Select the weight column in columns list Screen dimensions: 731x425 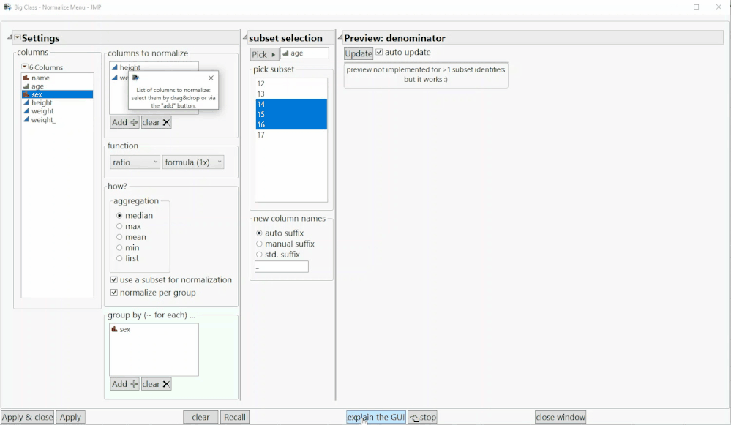point(57,111)
